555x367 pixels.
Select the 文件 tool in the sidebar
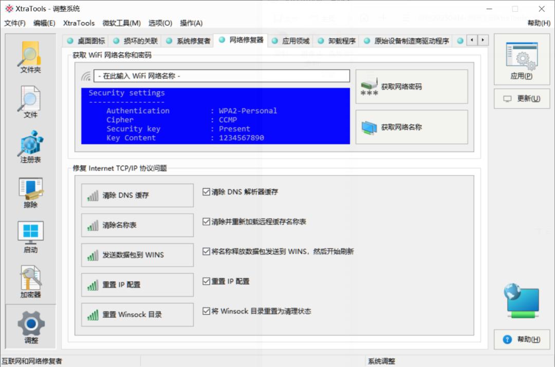30,102
